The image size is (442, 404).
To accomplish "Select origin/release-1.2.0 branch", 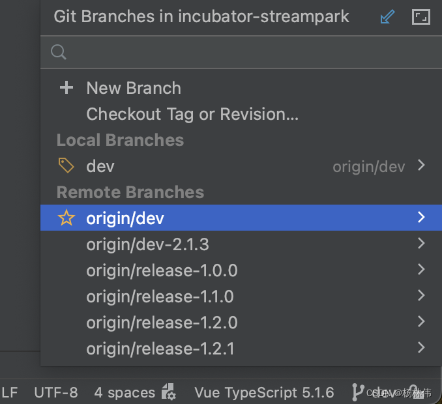I will click(241, 323).
